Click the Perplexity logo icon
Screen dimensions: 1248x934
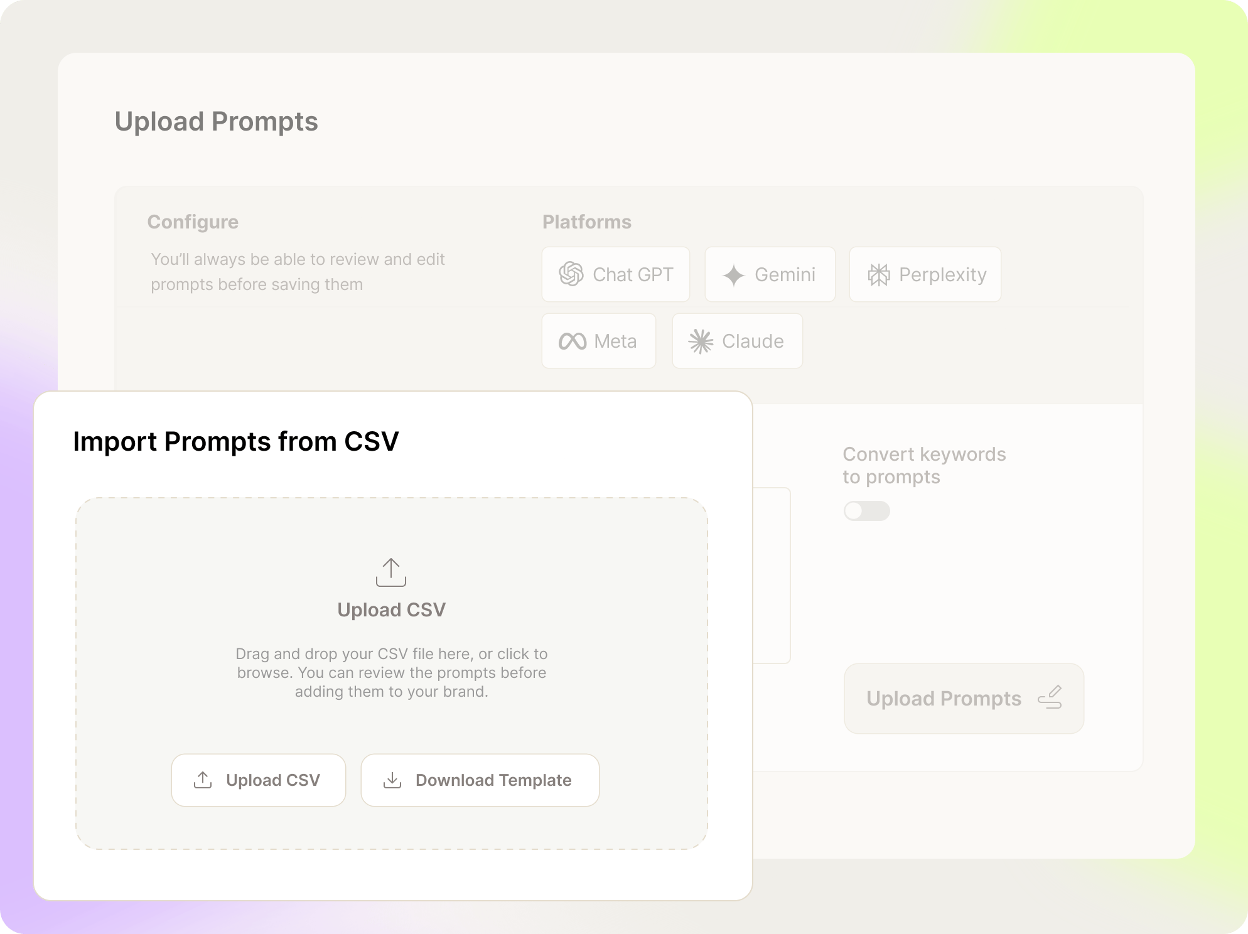point(879,274)
